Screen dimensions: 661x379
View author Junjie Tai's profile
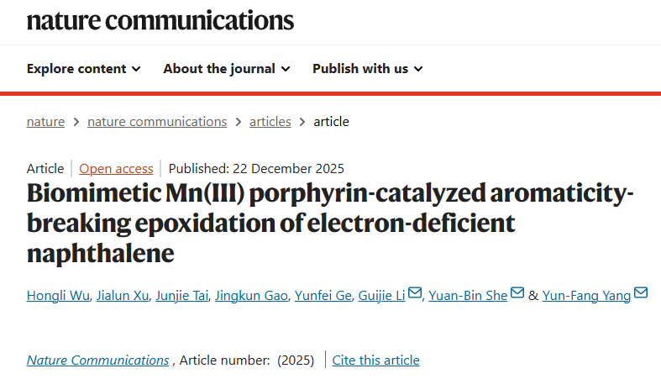click(x=184, y=295)
